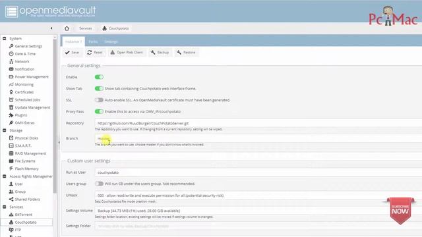Click the splitter handle beside the sidebar

(59, 142)
